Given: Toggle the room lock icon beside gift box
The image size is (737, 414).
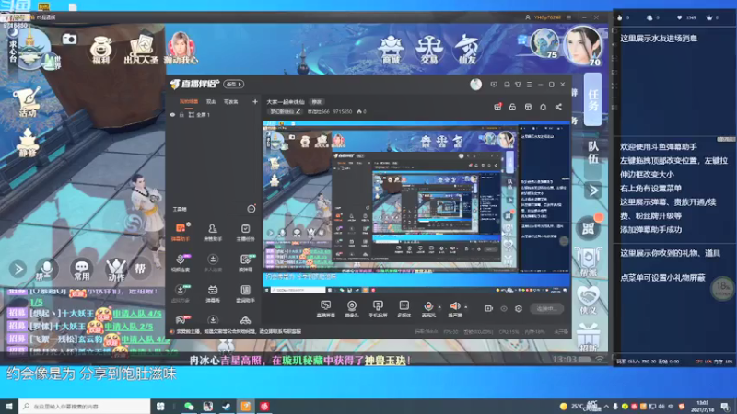Looking at the screenshot, I should [512, 107].
